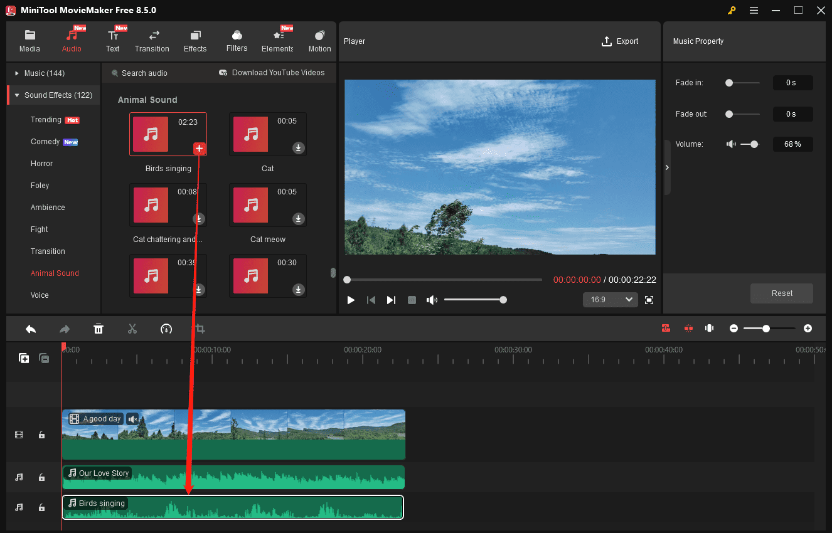This screenshot has height=533, width=832.
Task: Click the Redo icon
Action: 64,328
